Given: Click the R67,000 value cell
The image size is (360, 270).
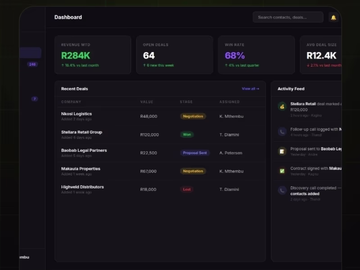Looking at the screenshot, I should point(148,171).
